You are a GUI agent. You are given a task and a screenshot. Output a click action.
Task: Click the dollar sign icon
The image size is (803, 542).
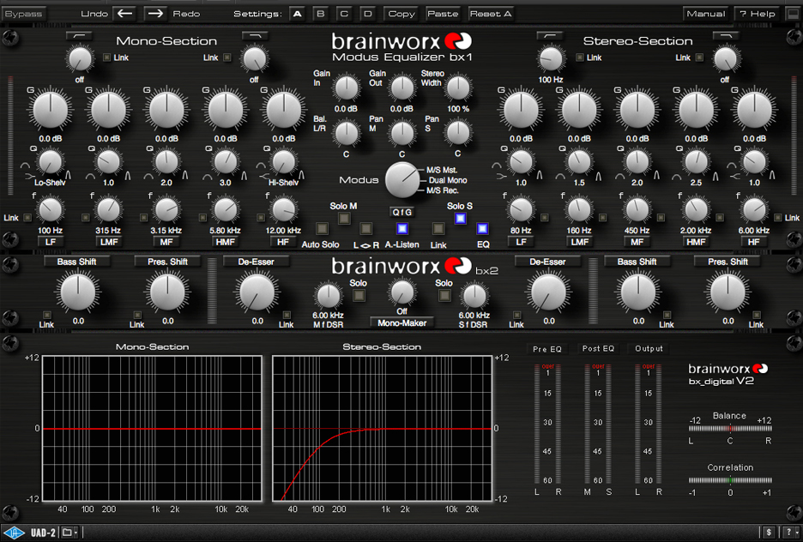[769, 533]
